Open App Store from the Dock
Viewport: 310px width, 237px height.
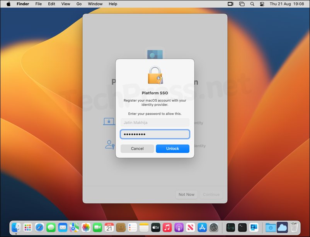click(x=202, y=227)
